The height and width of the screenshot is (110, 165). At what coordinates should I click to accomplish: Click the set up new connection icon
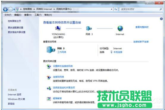[49, 67]
